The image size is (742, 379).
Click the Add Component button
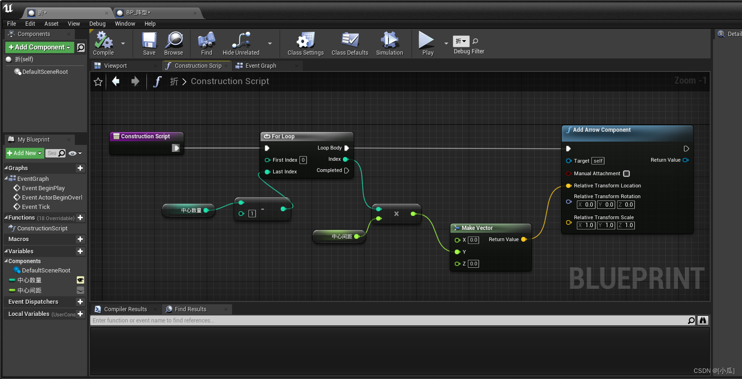[40, 47]
